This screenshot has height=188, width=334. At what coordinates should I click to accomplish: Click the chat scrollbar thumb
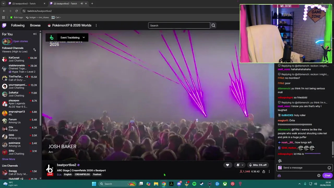tap(333, 148)
